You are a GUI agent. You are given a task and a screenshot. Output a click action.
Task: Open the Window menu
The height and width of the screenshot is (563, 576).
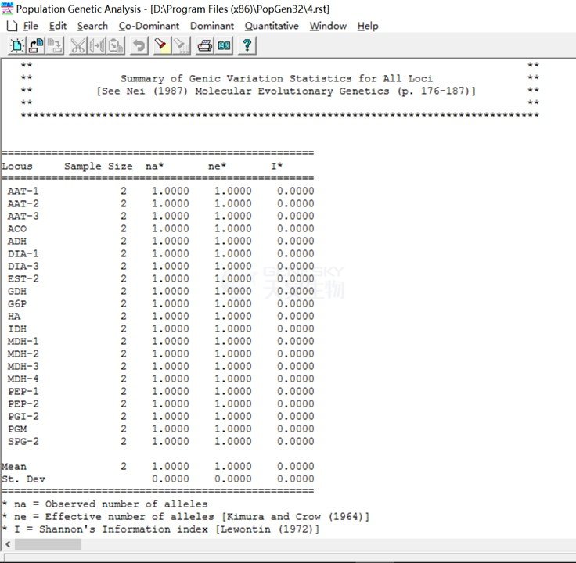328,26
